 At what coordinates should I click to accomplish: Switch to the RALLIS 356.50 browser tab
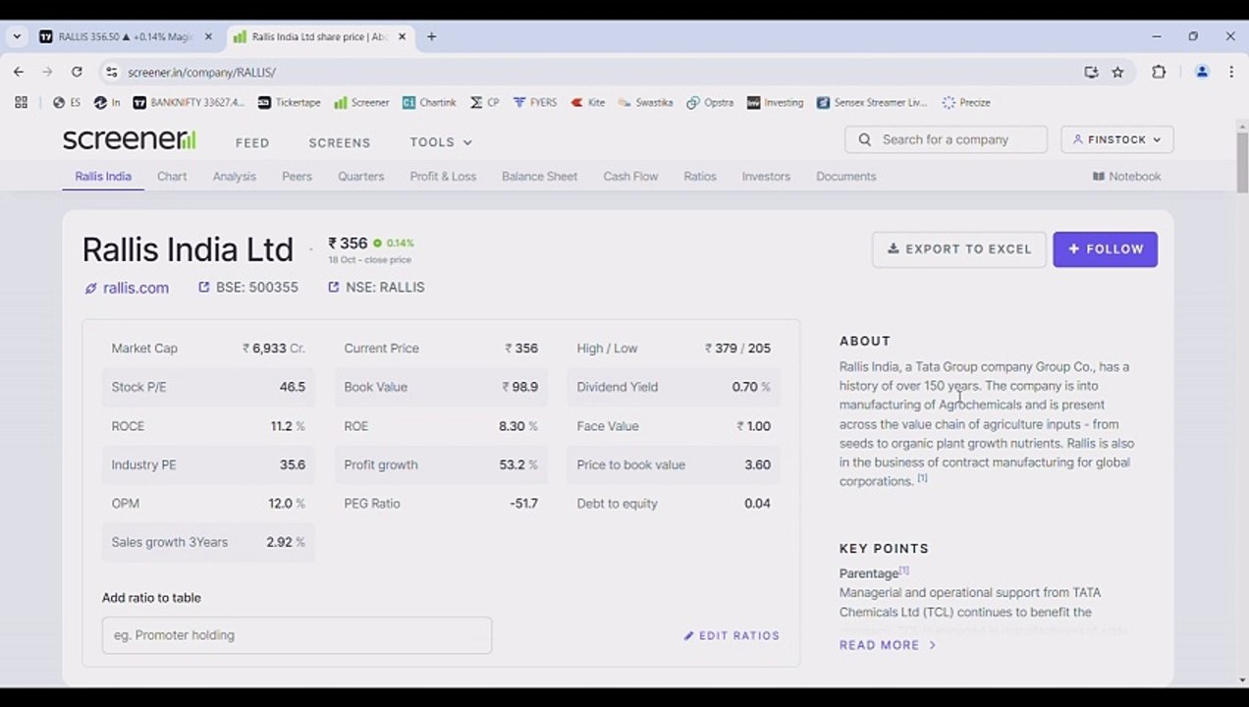[126, 36]
